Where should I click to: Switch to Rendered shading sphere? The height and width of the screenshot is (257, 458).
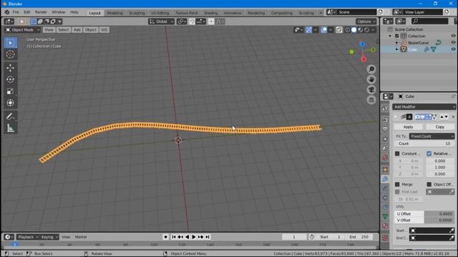(x=367, y=30)
